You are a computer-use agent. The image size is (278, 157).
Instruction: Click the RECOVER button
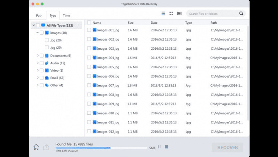pyautogui.click(x=228, y=147)
